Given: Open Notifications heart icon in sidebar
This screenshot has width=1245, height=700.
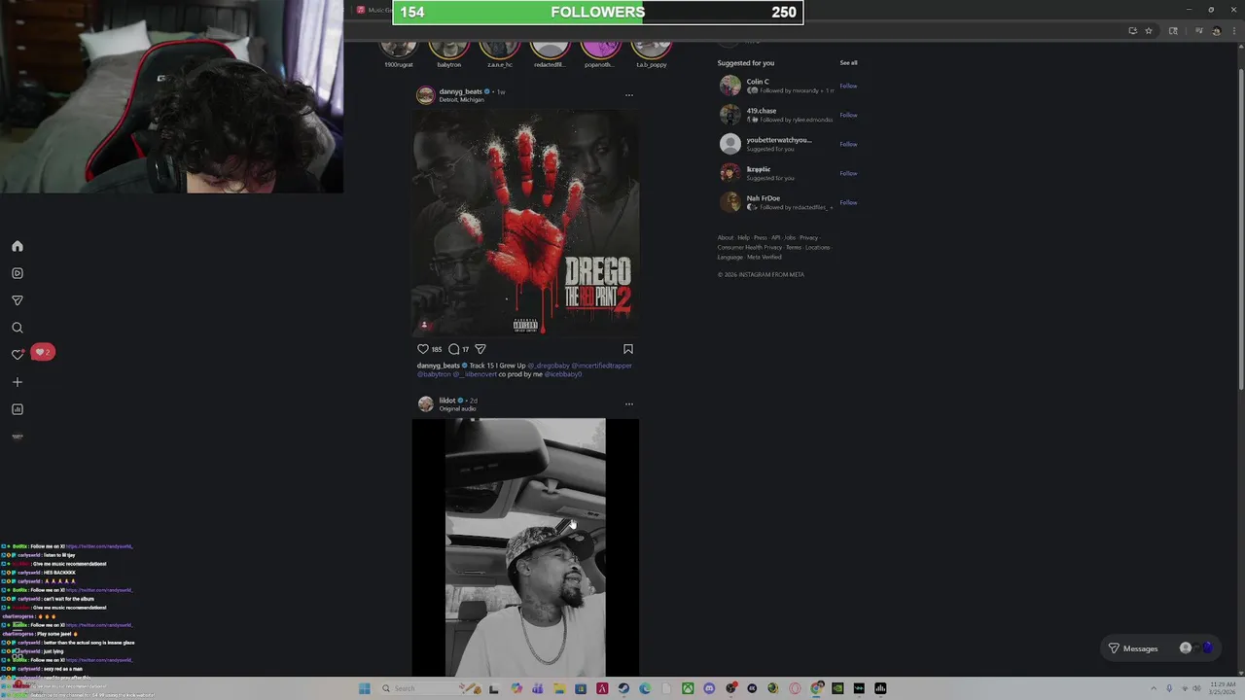Looking at the screenshot, I should click(18, 355).
